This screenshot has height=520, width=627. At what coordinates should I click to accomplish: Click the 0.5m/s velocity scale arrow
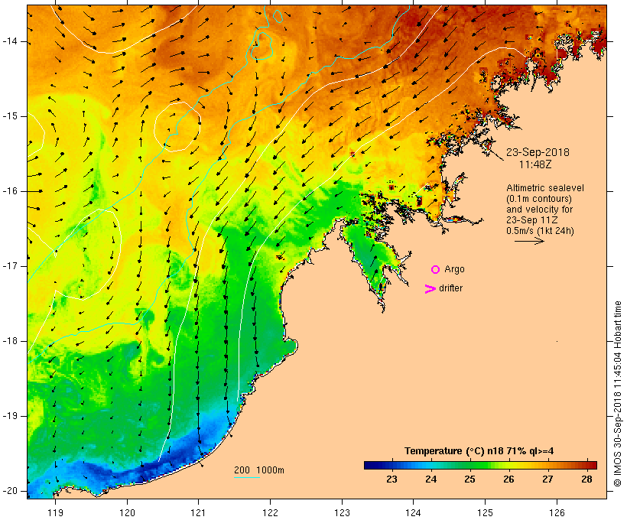point(529,241)
